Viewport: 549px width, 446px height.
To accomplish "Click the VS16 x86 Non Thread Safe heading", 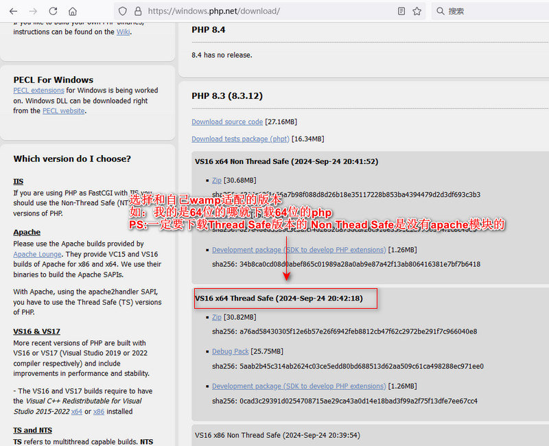I will tap(278, 435).
